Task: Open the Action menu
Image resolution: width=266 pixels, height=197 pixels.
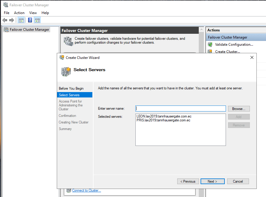Action: pos(19,13)
